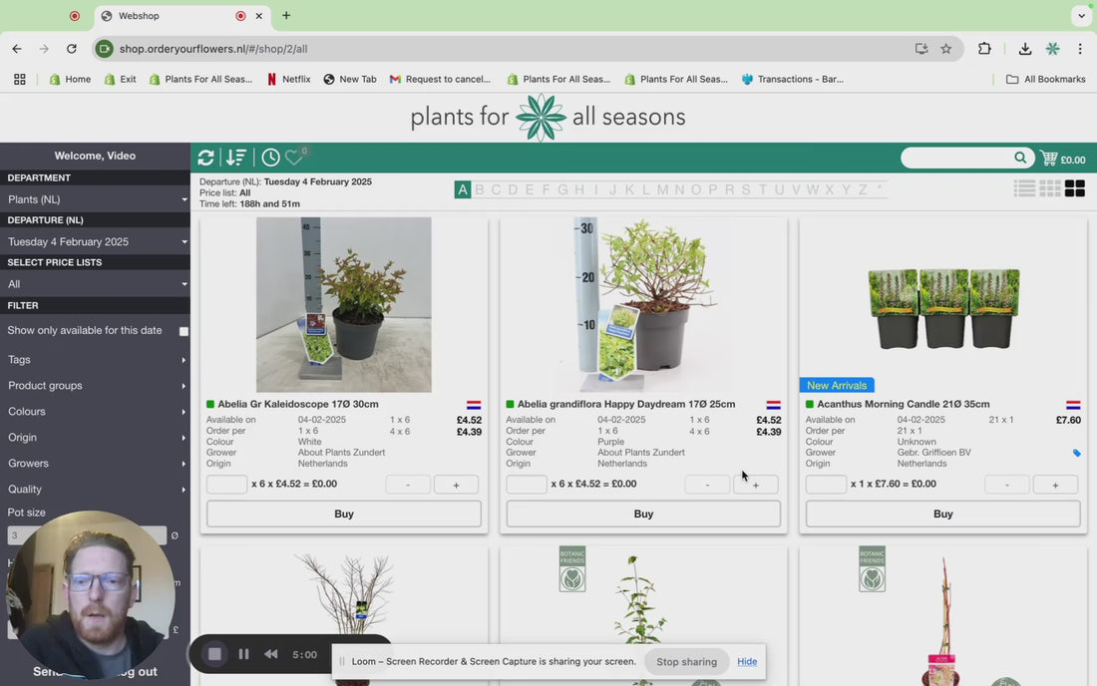The height and width of the screenshot is (686, 1097).
Task: Open a new browser tab
Action: (286, 15)
